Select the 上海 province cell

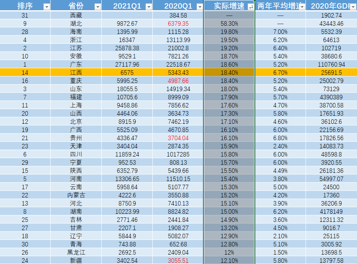(76, 105)
